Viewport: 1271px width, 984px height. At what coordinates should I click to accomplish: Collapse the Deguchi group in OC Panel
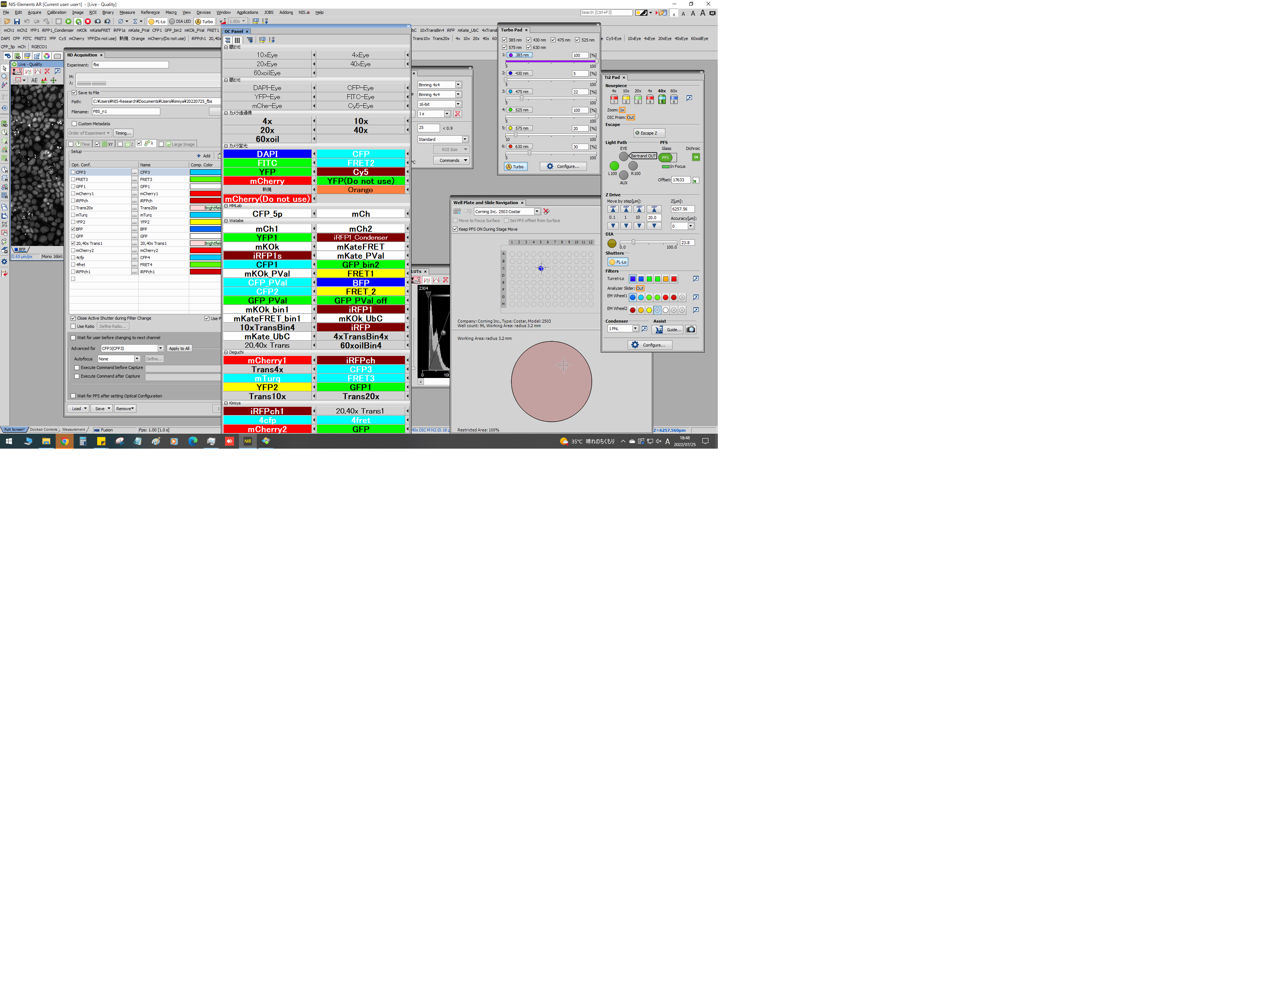(227, 353)
